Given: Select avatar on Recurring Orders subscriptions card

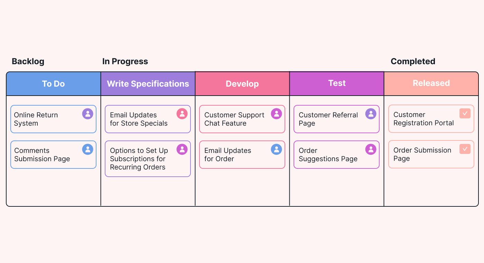Looking at the screenshot, I should (182, 149).
